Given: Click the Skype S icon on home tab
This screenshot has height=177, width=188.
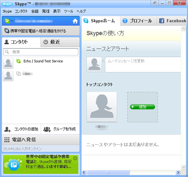Looking at the screenshot, I should coord(86,21).
